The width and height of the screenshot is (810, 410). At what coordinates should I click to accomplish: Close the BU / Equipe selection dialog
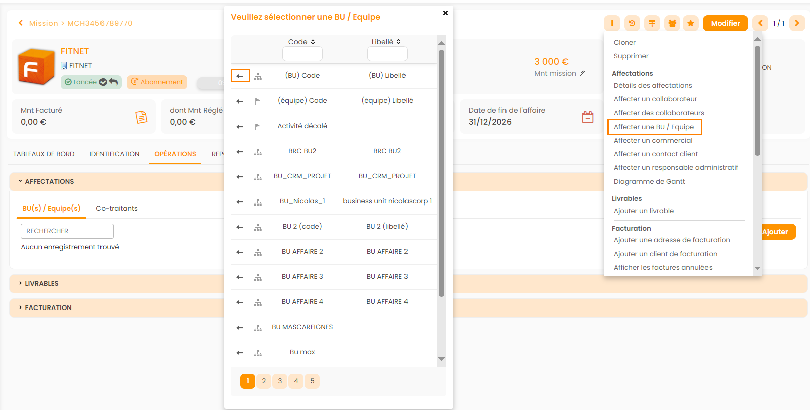(445, 13)
